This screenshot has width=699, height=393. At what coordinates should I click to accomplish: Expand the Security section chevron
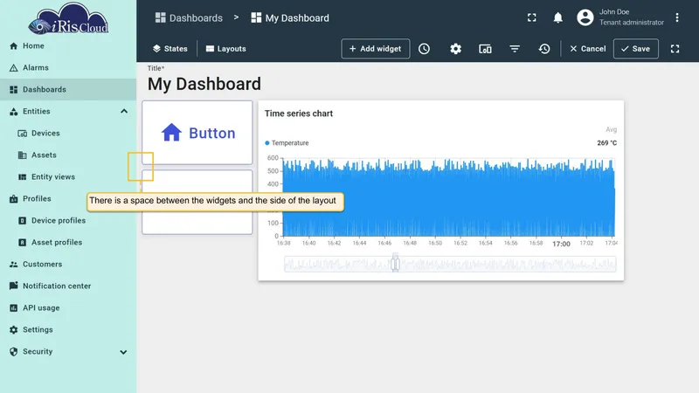pos(123,352)
